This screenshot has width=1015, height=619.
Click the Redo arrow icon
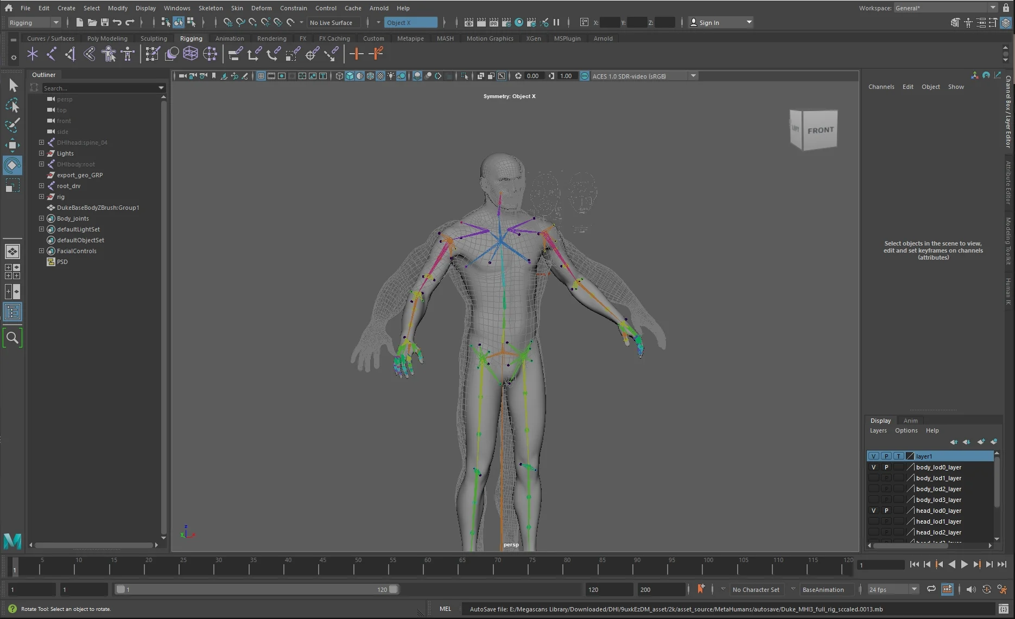(x=130, y=22)
